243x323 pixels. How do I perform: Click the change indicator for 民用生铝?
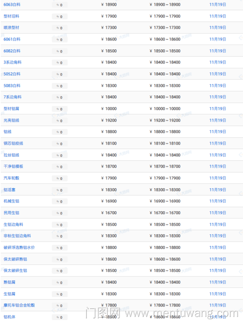[x=60, y=213]
